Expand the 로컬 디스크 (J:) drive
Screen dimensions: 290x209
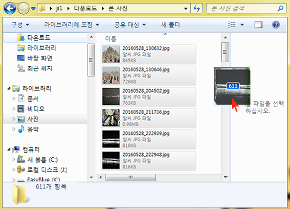click(14, 170)
